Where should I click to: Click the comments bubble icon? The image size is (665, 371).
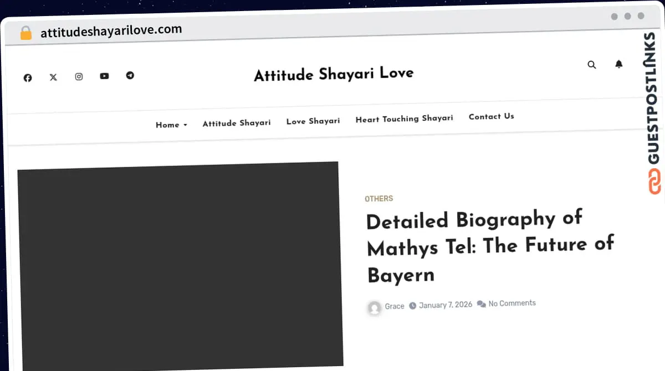[481, 304]
